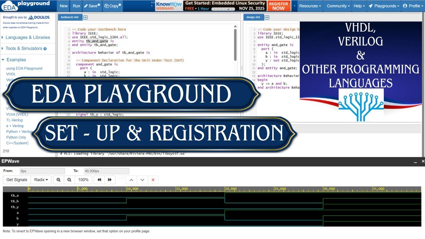Click the EPWave To time field
425x239 pixels.
(x=106, y=171)
